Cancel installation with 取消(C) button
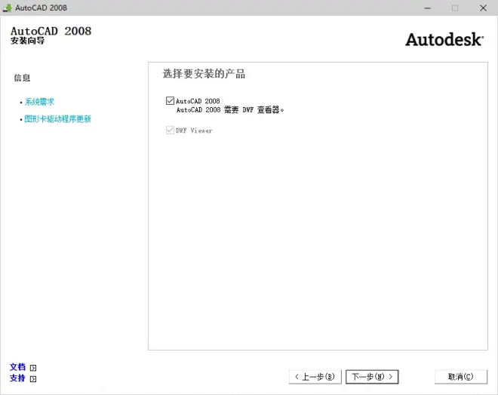 point(461,377)
